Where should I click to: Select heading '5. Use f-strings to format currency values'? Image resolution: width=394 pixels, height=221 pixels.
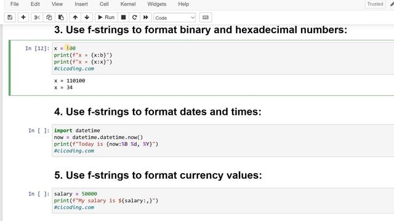coord(158,175)
